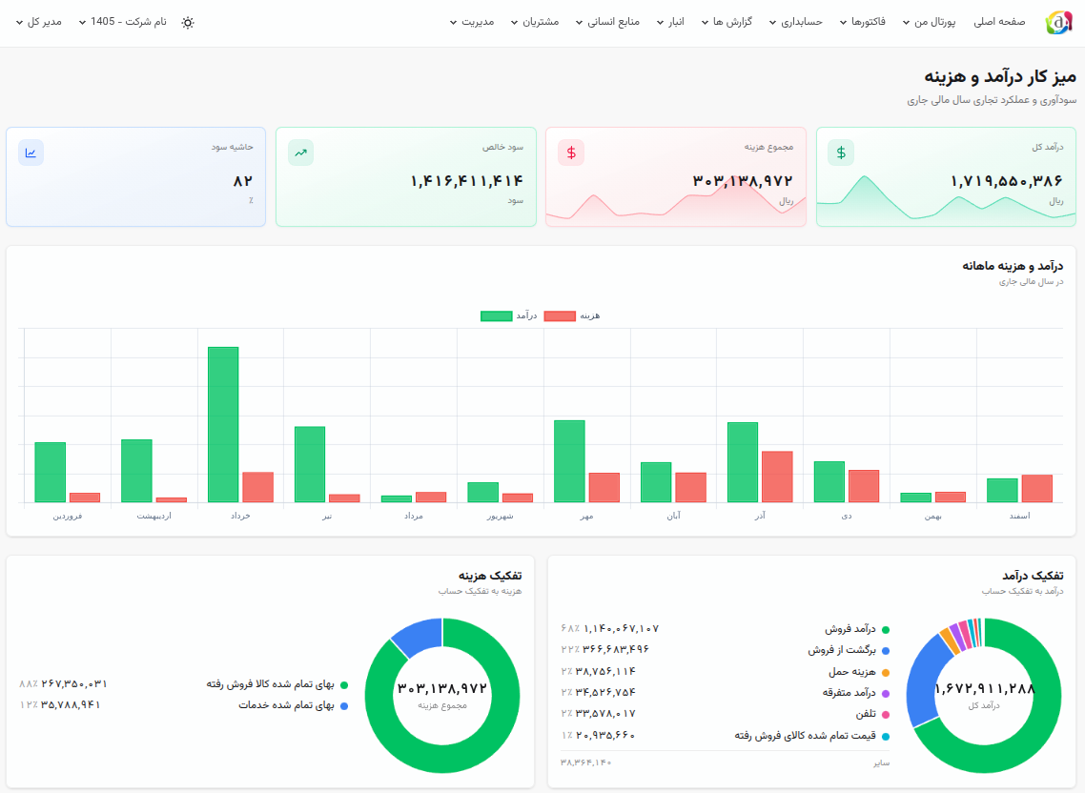The height and width of the screenshot is (793, 1085).
Task: Expand the حسابداری menu
Action: point(796,22)
